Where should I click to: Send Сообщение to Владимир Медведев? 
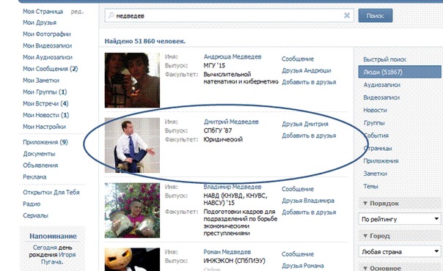(298, 189)
